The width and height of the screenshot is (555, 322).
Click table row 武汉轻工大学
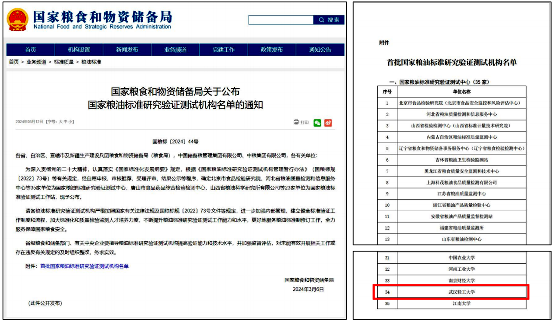[x=452, y=292]
